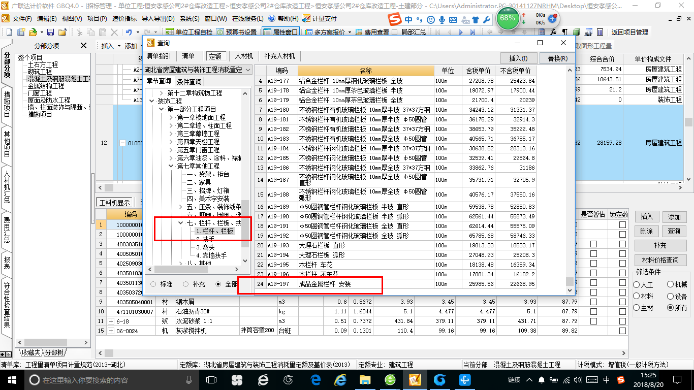Collapse 第七章其他工程 tree node
The image size is (694, 390).
click(171, 166)
